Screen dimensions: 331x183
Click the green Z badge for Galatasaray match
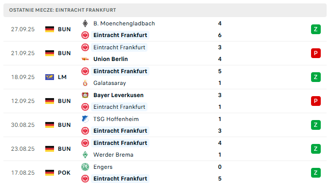pyautogui.click(x=315, y=77)
